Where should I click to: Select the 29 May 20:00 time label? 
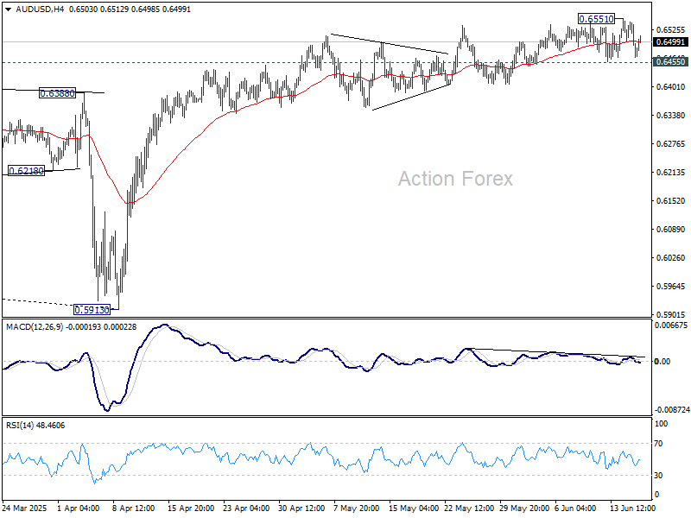(524, 509)
